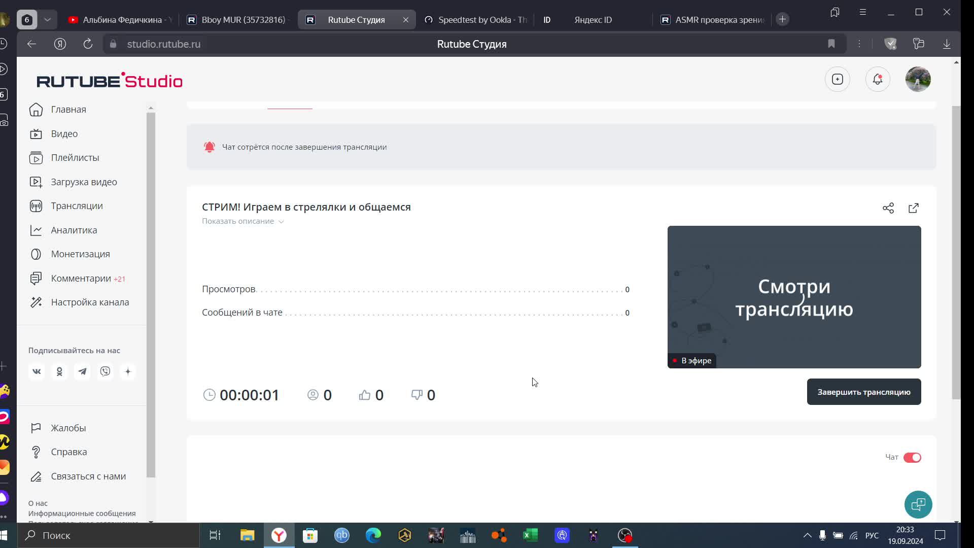Switch to Bboy MUR browser tab

(x=238, y=20)
